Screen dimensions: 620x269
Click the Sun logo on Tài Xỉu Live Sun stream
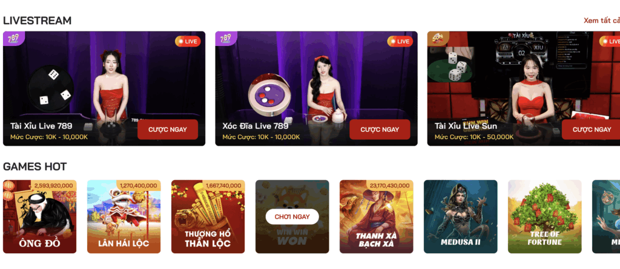point(438,39)
